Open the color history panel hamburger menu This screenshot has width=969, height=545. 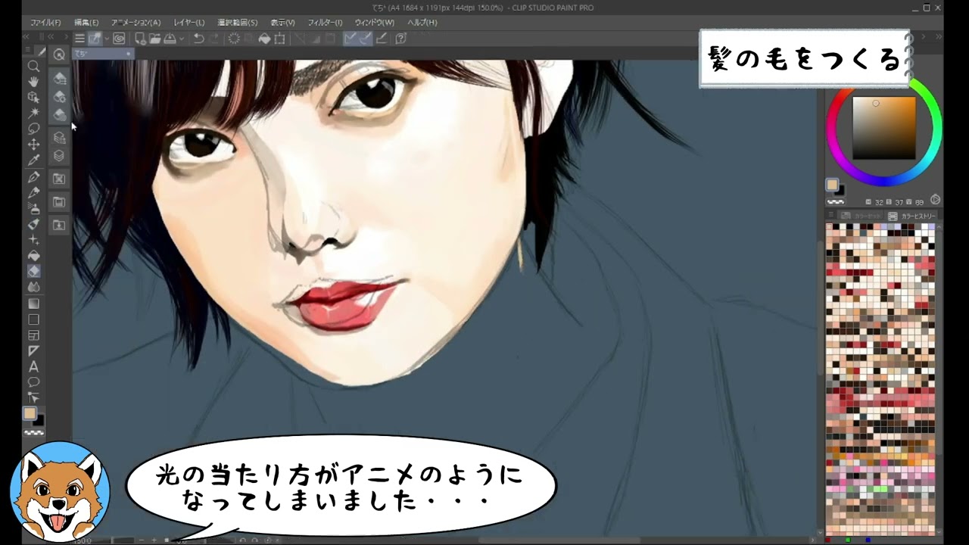coord(831,216)
